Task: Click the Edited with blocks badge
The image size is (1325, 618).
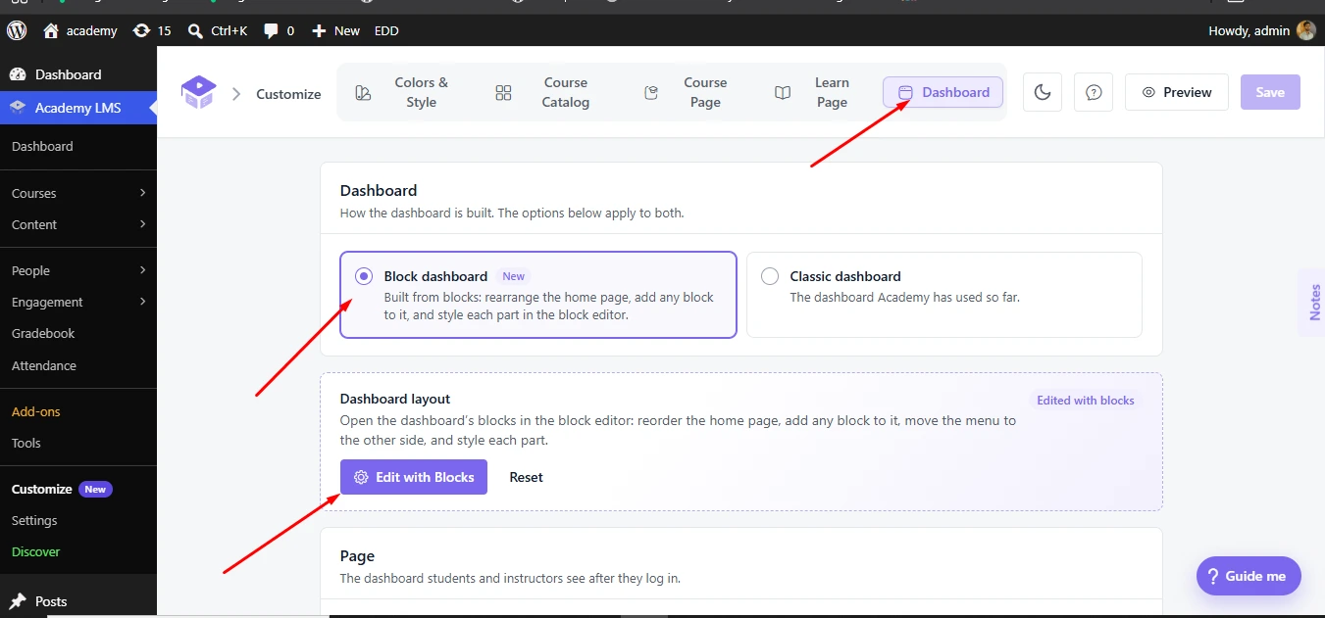Action: (1086, 401)
